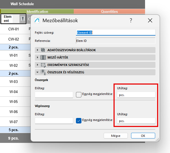
Task: Click the Quantities header in Wall Schedule
Action: click(x=109, y=11)
